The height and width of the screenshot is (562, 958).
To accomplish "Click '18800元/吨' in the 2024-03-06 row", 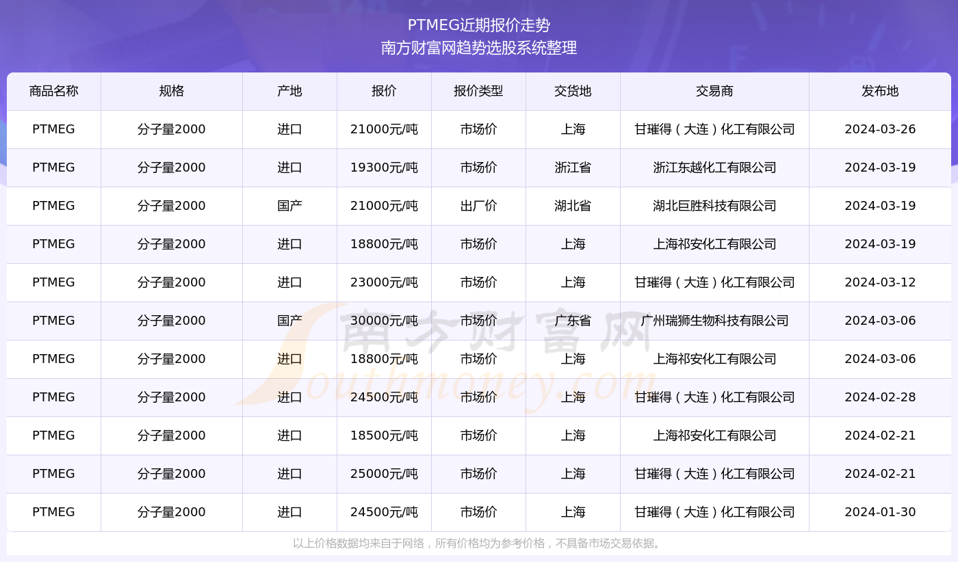I will click(384, 359).
